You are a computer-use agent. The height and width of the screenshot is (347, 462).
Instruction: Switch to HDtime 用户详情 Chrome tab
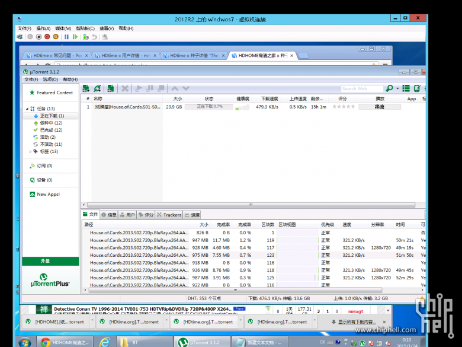click(x=125, y=56)
